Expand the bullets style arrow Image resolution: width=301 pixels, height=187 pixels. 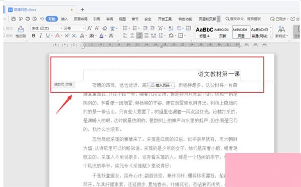pos(129,29)
